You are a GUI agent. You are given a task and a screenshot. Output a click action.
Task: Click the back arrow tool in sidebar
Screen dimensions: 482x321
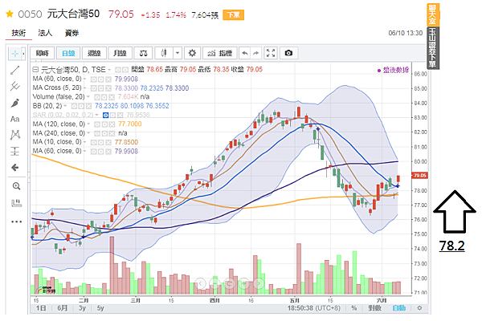pyautogui.click(x=14, y=167)
